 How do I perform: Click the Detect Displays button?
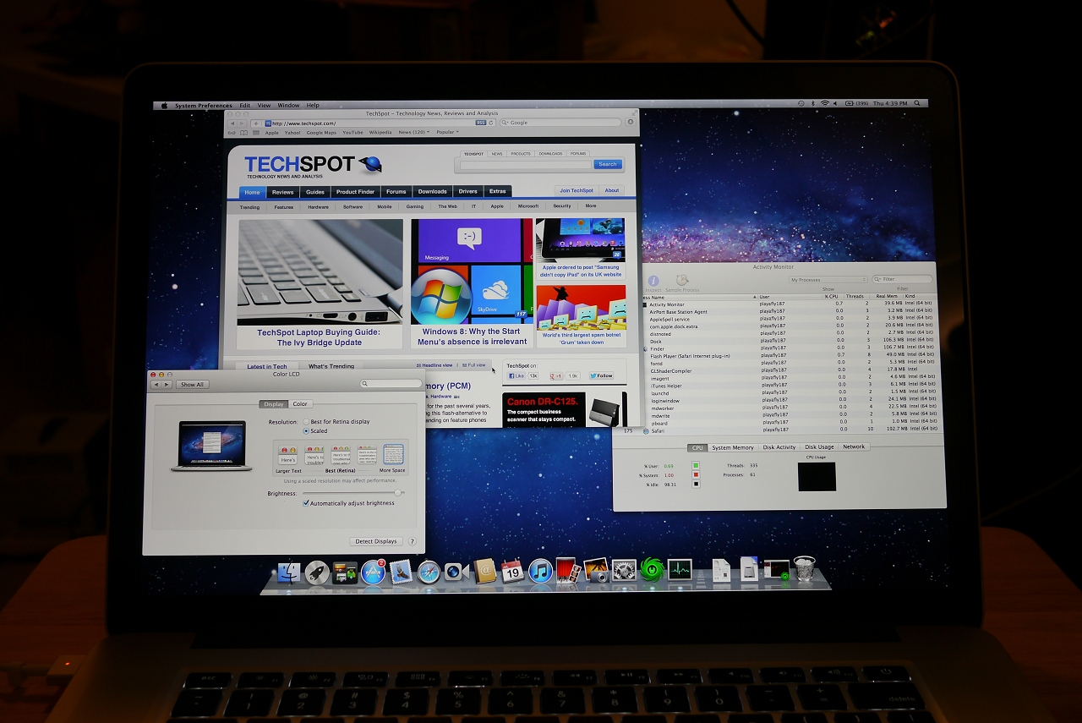pyautogui.click(x=376, y=541)
